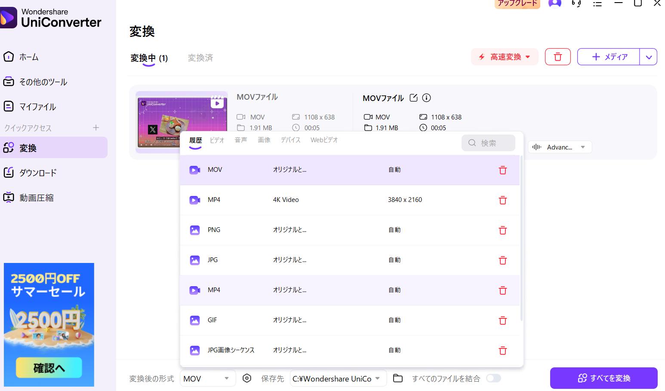Choose the GIF history row

coord(350,320)
